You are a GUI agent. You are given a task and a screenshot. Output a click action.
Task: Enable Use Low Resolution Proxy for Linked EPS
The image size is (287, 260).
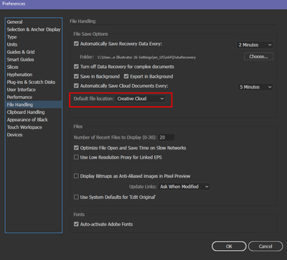[76, 157]
